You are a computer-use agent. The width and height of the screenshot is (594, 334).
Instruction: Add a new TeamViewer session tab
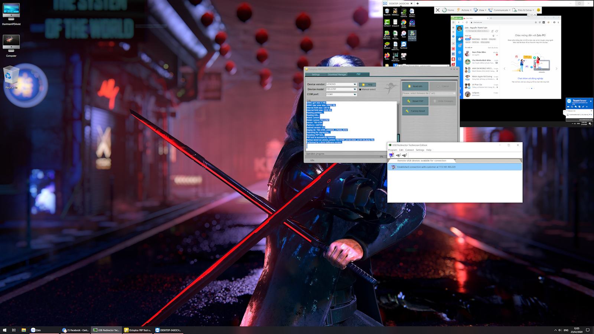(418, 3)
